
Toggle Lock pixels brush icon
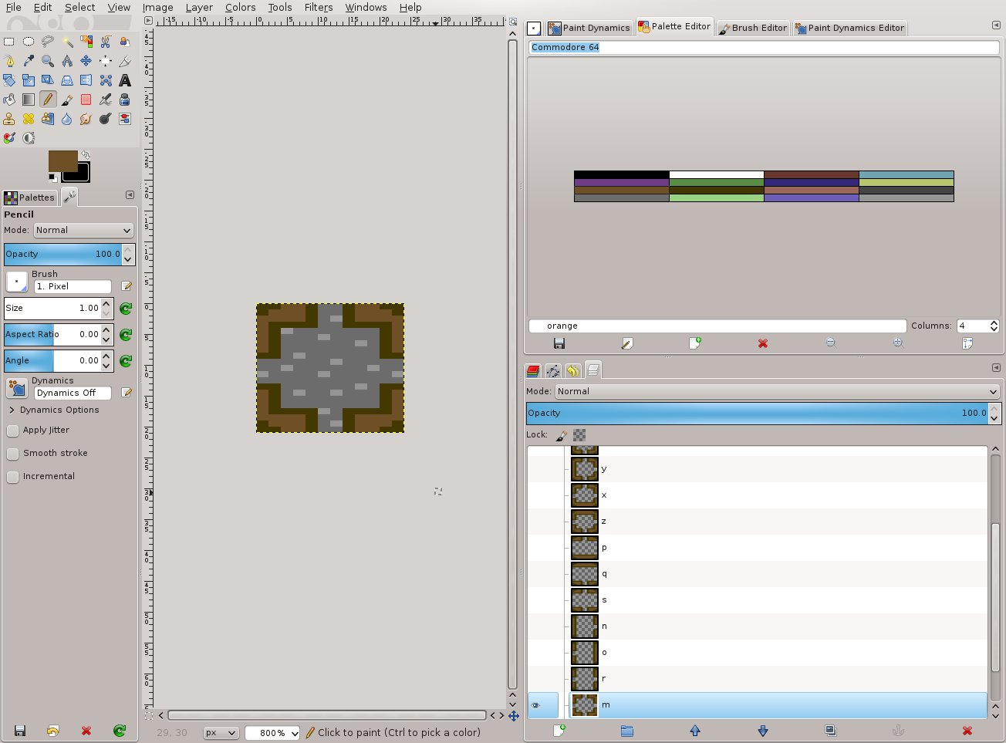[x=561, y=435]
